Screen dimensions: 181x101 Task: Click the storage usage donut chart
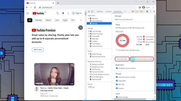[122, 40]
